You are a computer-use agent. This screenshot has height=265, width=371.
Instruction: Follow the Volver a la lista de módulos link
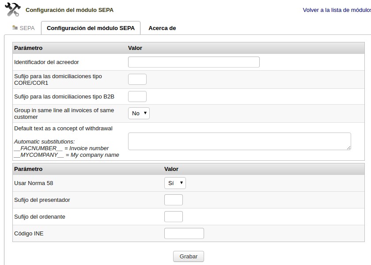(x=336, y=10)
